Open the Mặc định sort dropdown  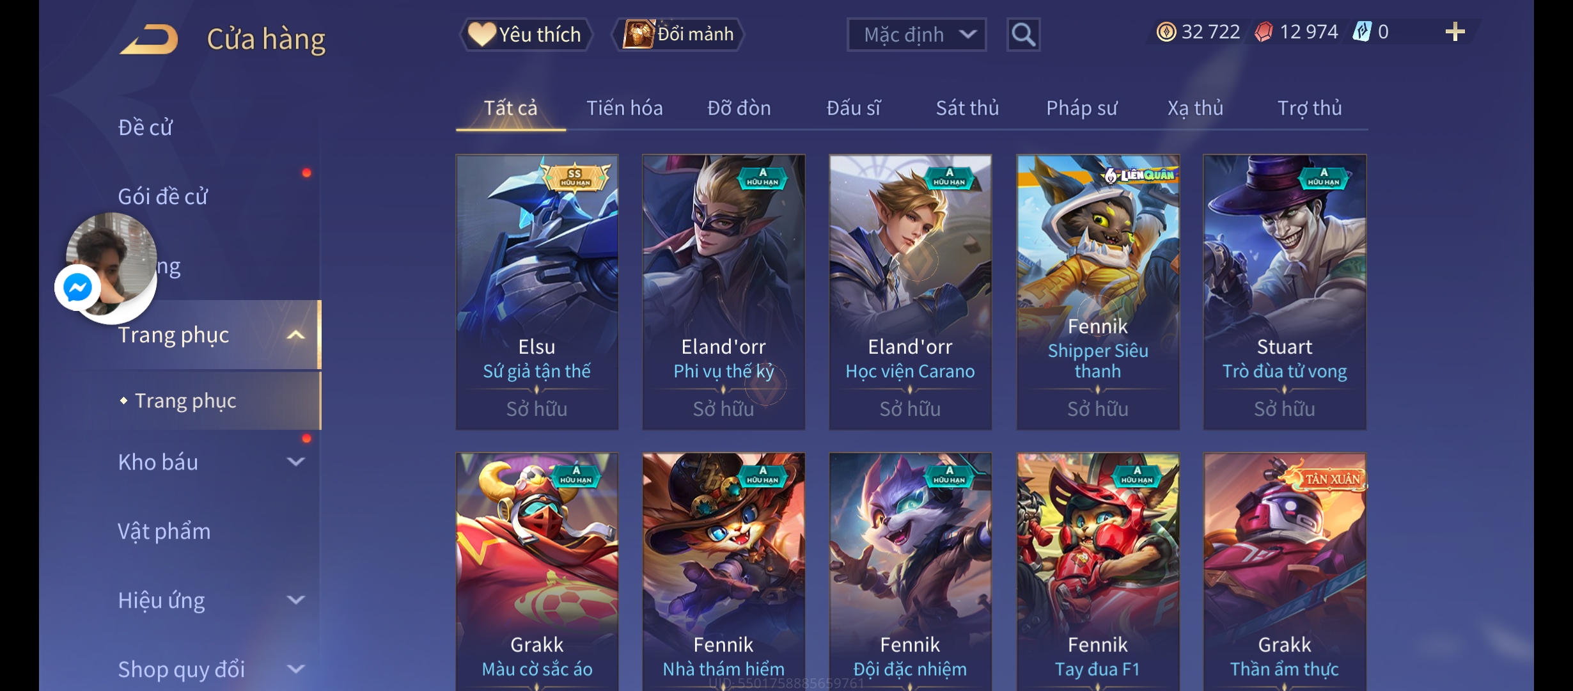pos(916,35)
